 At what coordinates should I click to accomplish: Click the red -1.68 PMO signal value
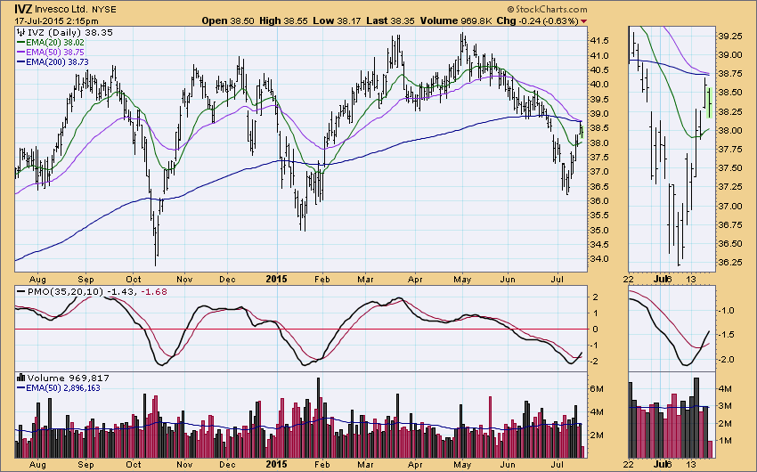(154, 291)
